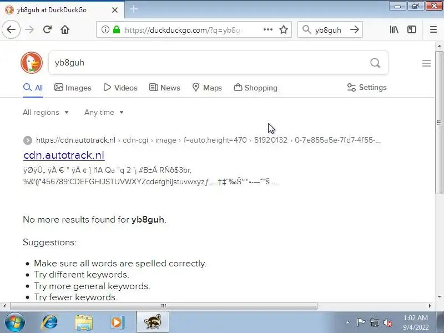Switch to the Images tab
Screen dimensions: 444x333
coord(73,88)
